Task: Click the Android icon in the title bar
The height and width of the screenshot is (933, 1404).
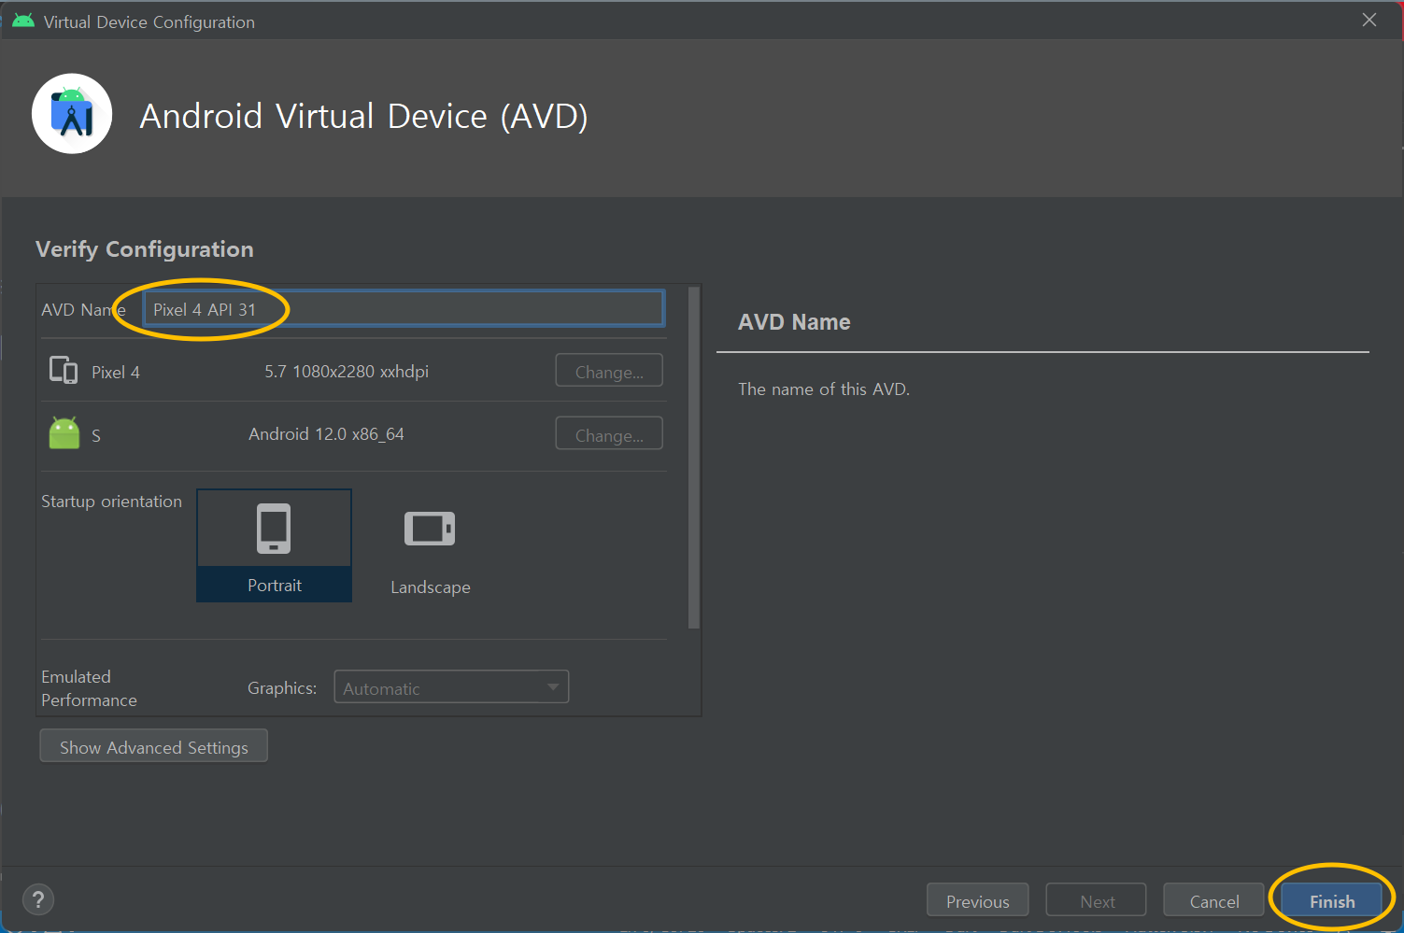Action: coord(23,21)
